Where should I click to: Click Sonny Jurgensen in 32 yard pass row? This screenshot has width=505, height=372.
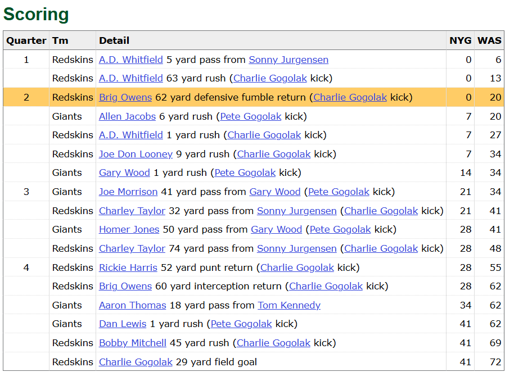[296, 211]
